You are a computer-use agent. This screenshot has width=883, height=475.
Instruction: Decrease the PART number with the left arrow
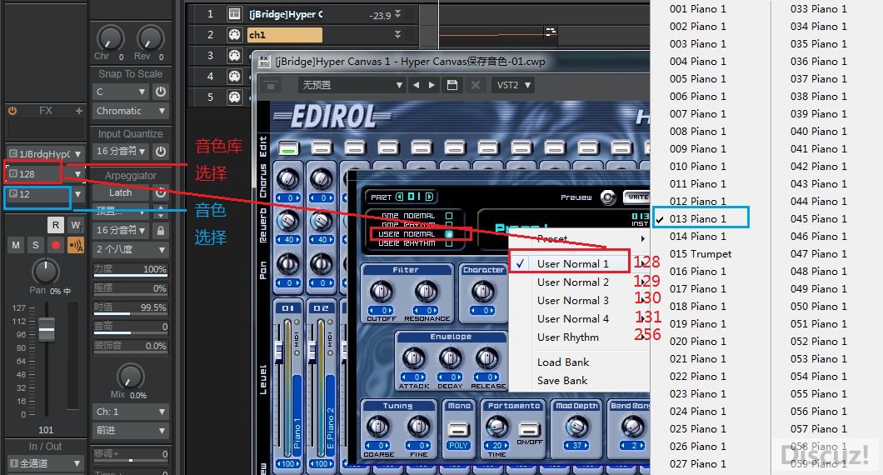pyautogui.click(x=399, y=197)
